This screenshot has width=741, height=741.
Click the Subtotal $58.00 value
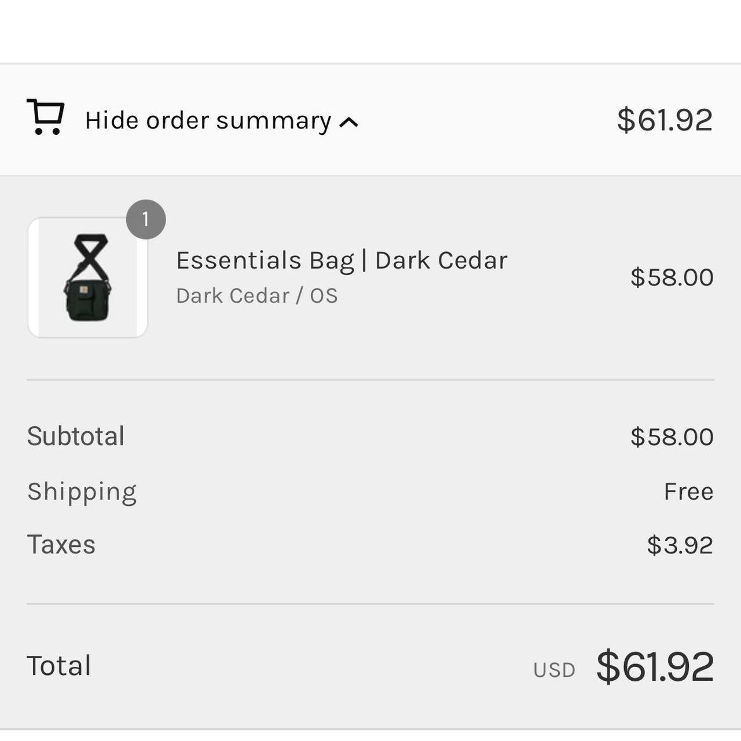click(672, 436)
